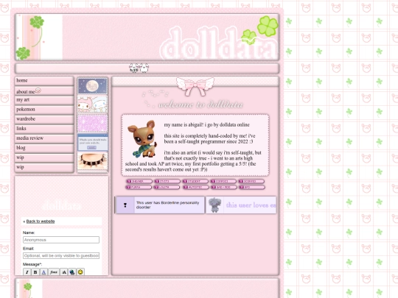Image resolution: width=398 pixels, height=298 pixels.
Task: Click the grey pokemon icon in userbox
Action: [214, 205]
